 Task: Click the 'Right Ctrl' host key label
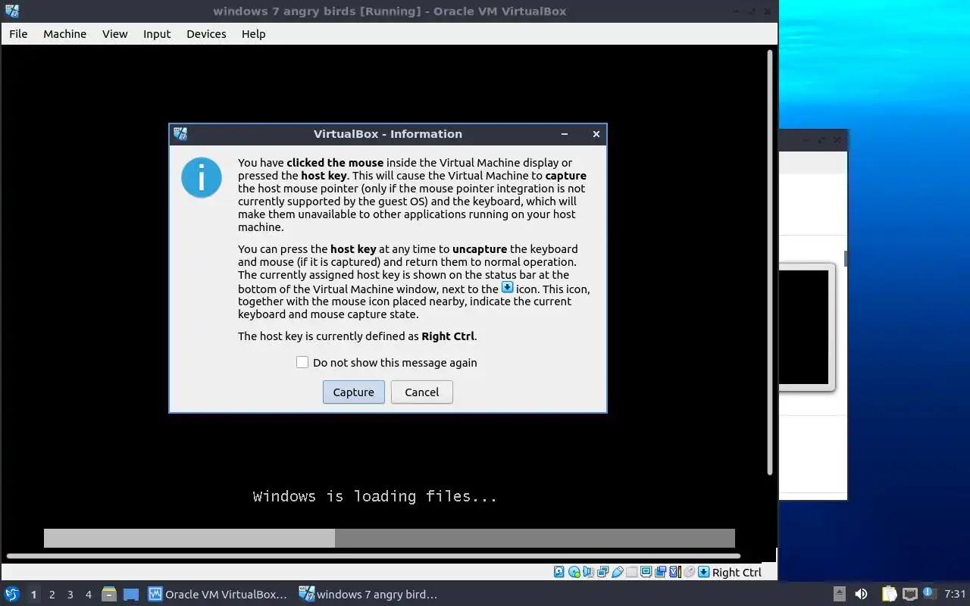tap(737, 572)
